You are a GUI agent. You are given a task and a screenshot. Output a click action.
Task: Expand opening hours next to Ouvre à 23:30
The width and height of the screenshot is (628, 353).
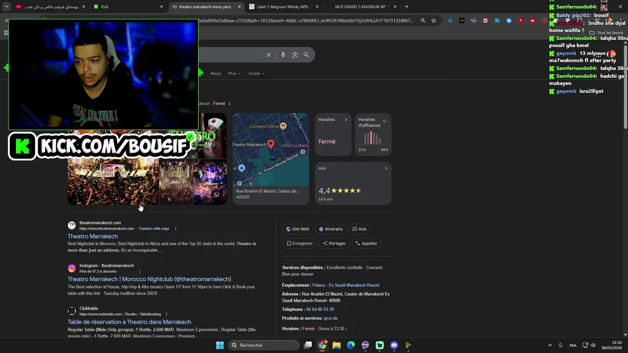[x=346, y=329]
